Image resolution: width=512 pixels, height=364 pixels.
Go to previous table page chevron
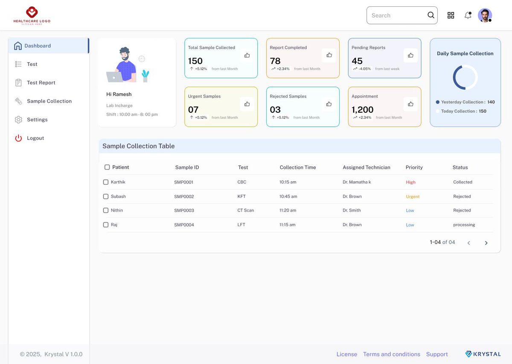point(468,243)
